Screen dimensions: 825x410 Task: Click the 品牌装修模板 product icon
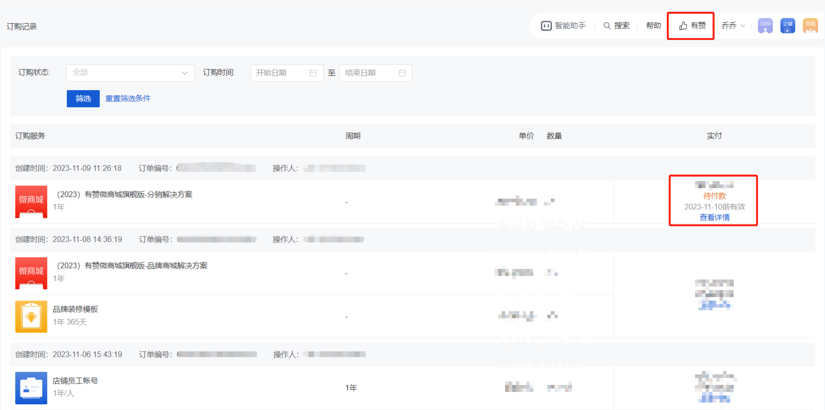pyautogui.click(x=31, y=316)
